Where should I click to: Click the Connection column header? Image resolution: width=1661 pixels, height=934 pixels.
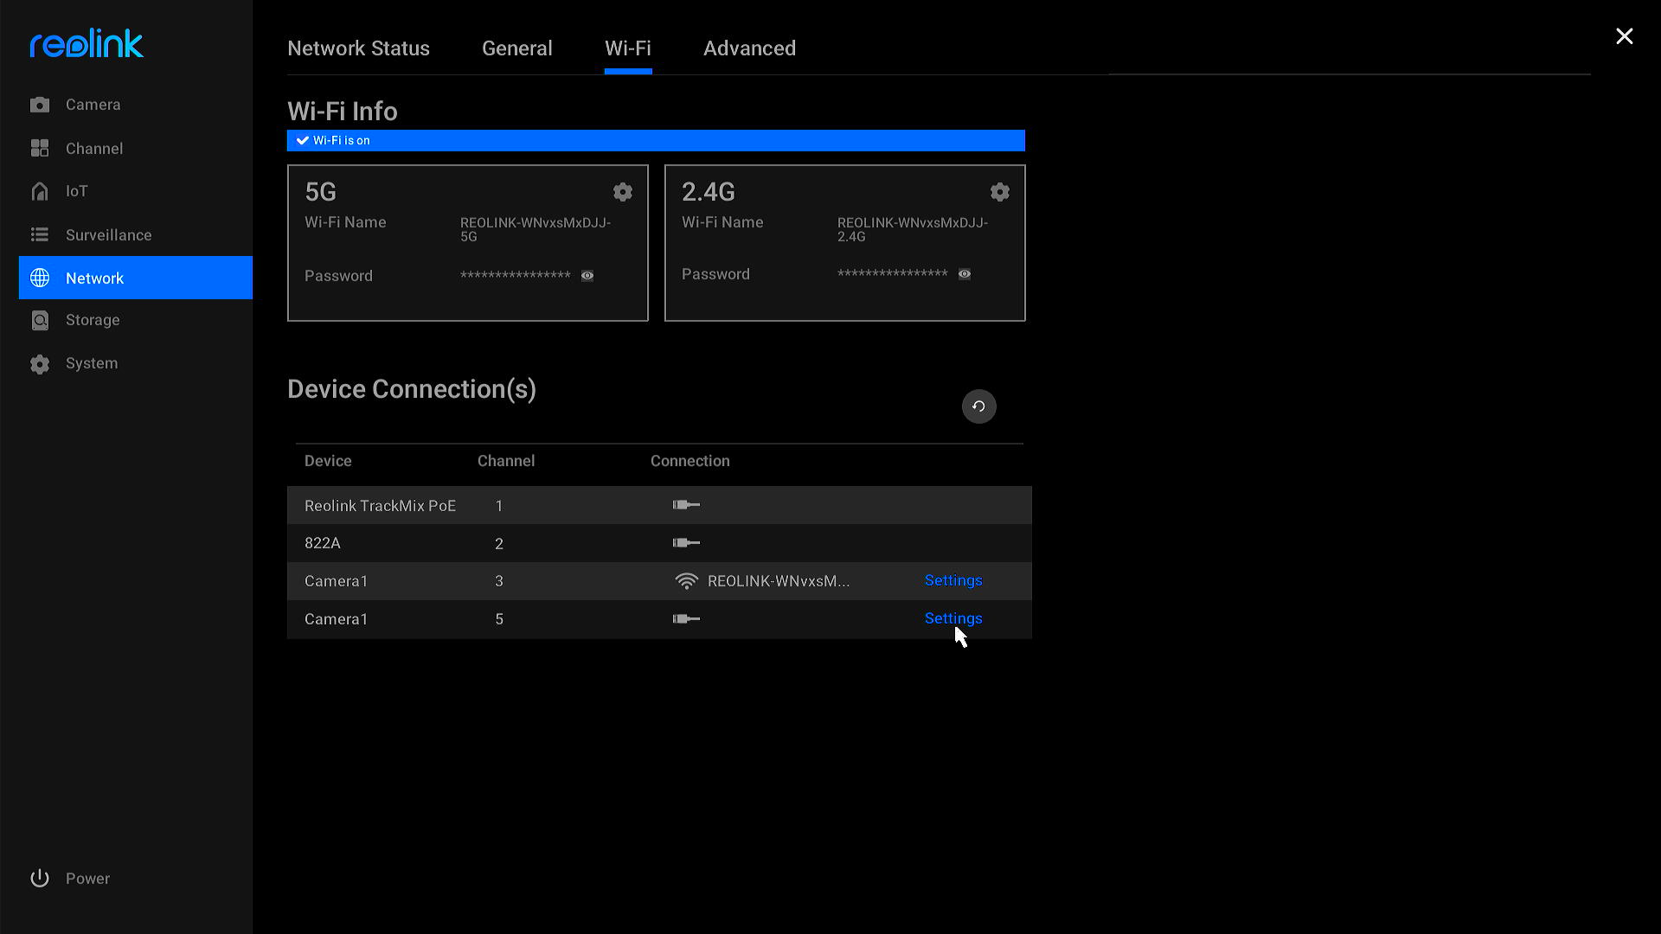tap(690, 461)
